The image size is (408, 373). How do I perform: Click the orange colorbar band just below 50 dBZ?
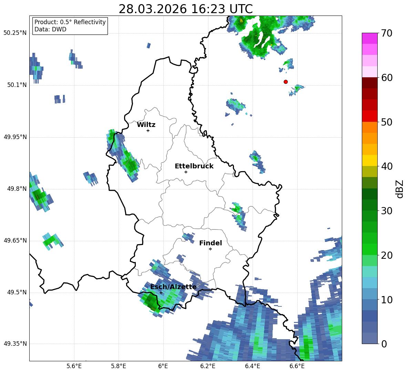pos(369,127)
